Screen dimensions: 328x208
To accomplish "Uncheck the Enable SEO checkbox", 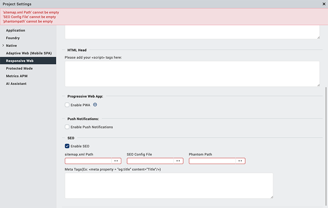I will pyautogui.click(x=67, y=146).
